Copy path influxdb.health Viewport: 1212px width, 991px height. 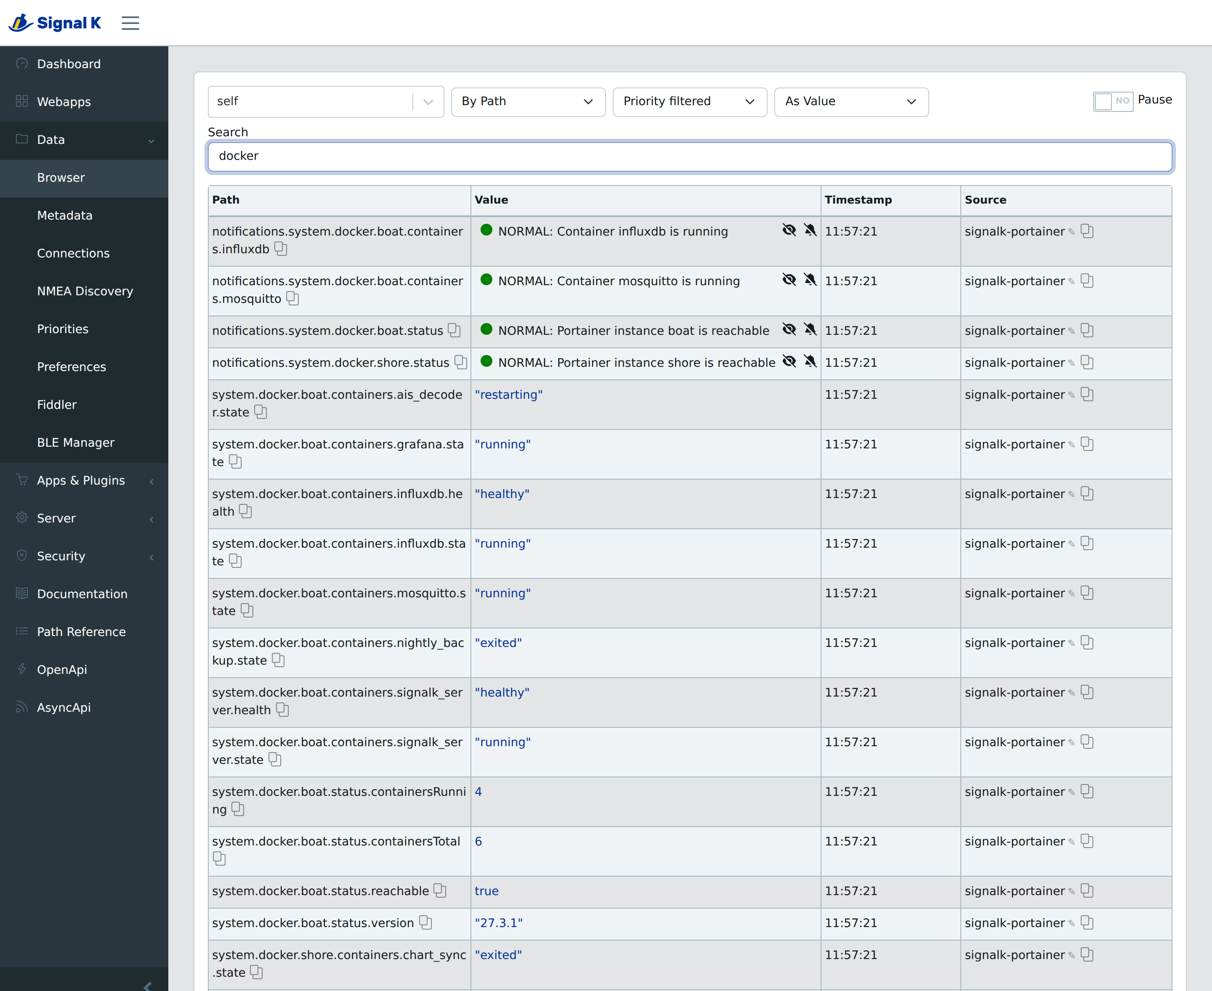[246, 511]
